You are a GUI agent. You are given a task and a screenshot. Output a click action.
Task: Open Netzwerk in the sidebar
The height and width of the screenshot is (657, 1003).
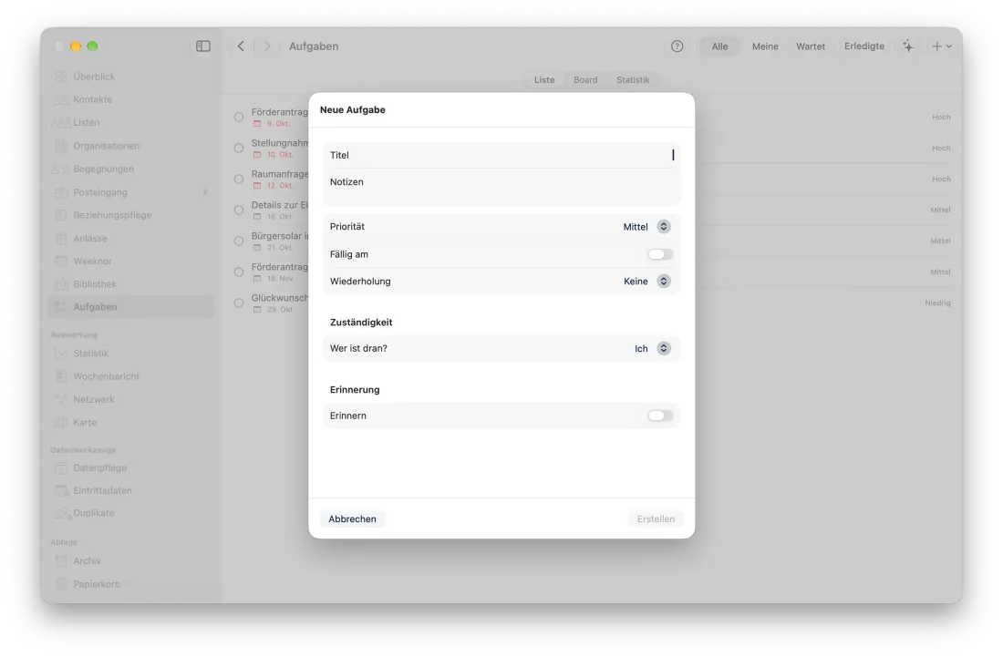pos(131,399)
